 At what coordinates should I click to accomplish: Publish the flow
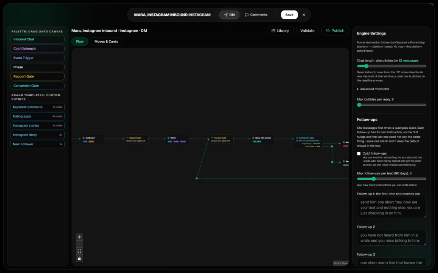335,31
